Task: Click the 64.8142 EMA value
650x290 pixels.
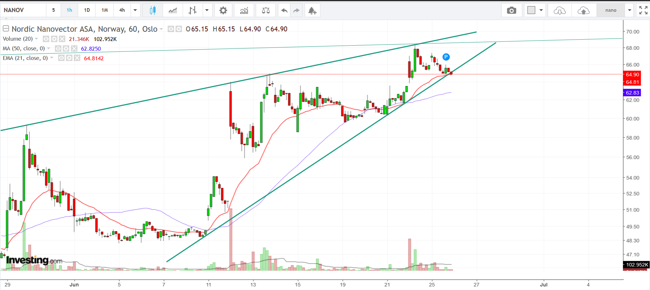Action: click(94, 58)
